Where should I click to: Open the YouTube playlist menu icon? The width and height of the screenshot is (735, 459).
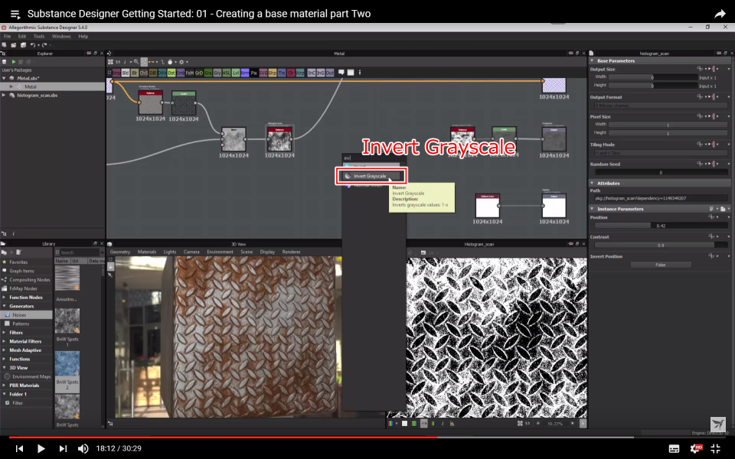tap(15, 14)
